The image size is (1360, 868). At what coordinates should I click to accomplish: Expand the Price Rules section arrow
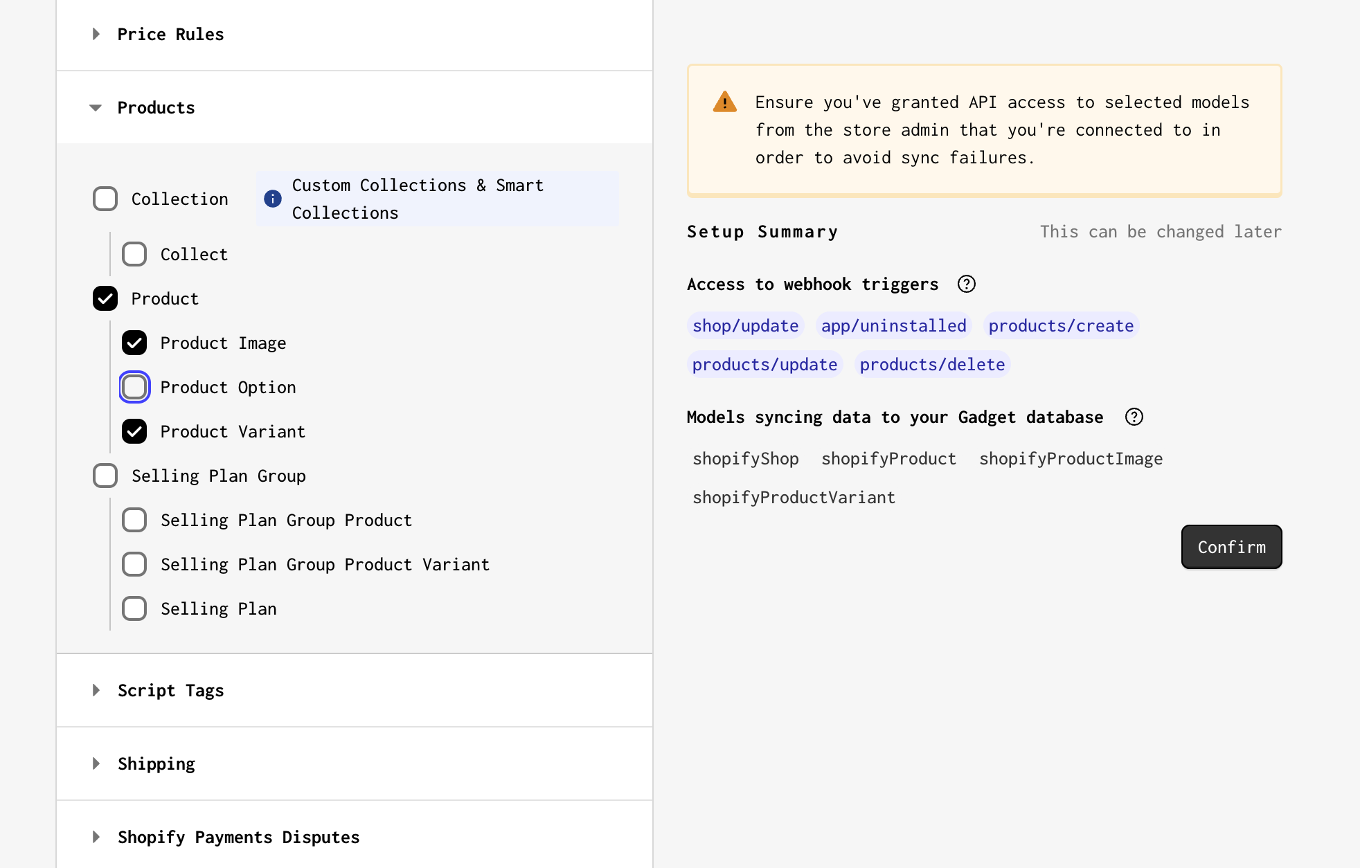[96, 34]
